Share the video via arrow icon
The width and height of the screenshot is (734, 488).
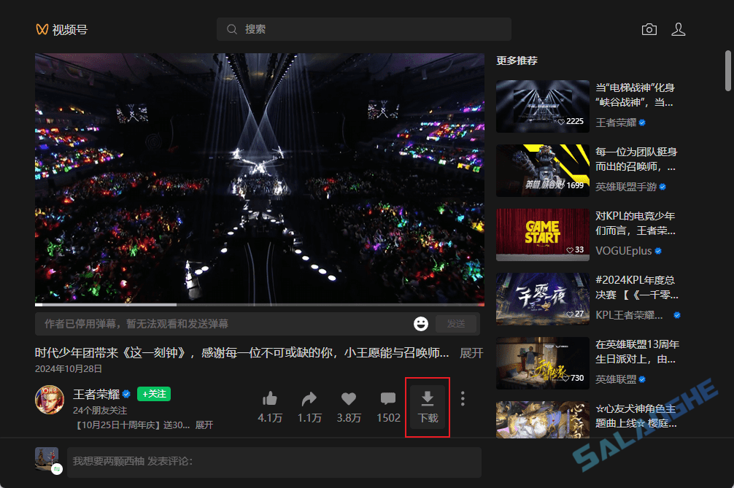309,399
